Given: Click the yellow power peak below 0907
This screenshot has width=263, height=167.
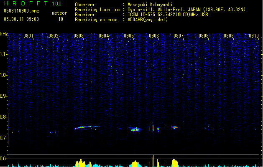Looking at the screenshot, I should click(x=174, y=163).
